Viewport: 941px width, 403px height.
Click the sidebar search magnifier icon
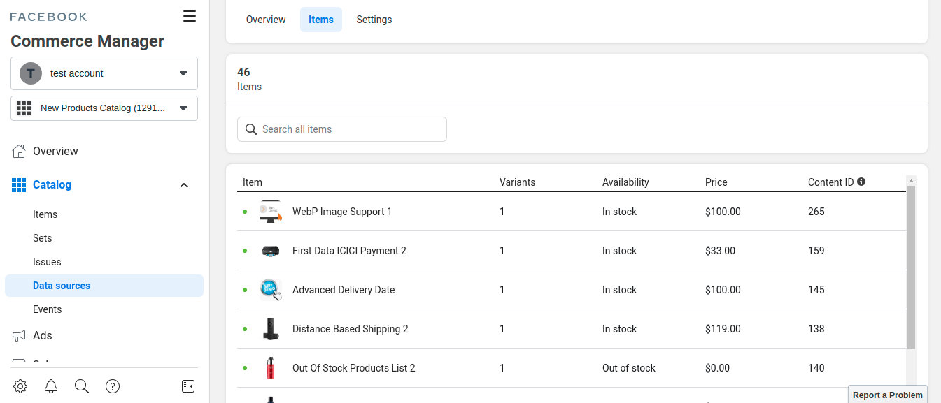[82, 386]
